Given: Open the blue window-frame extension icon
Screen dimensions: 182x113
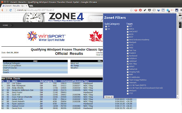Looking at the screenshot, I should [x=163, y=10].
